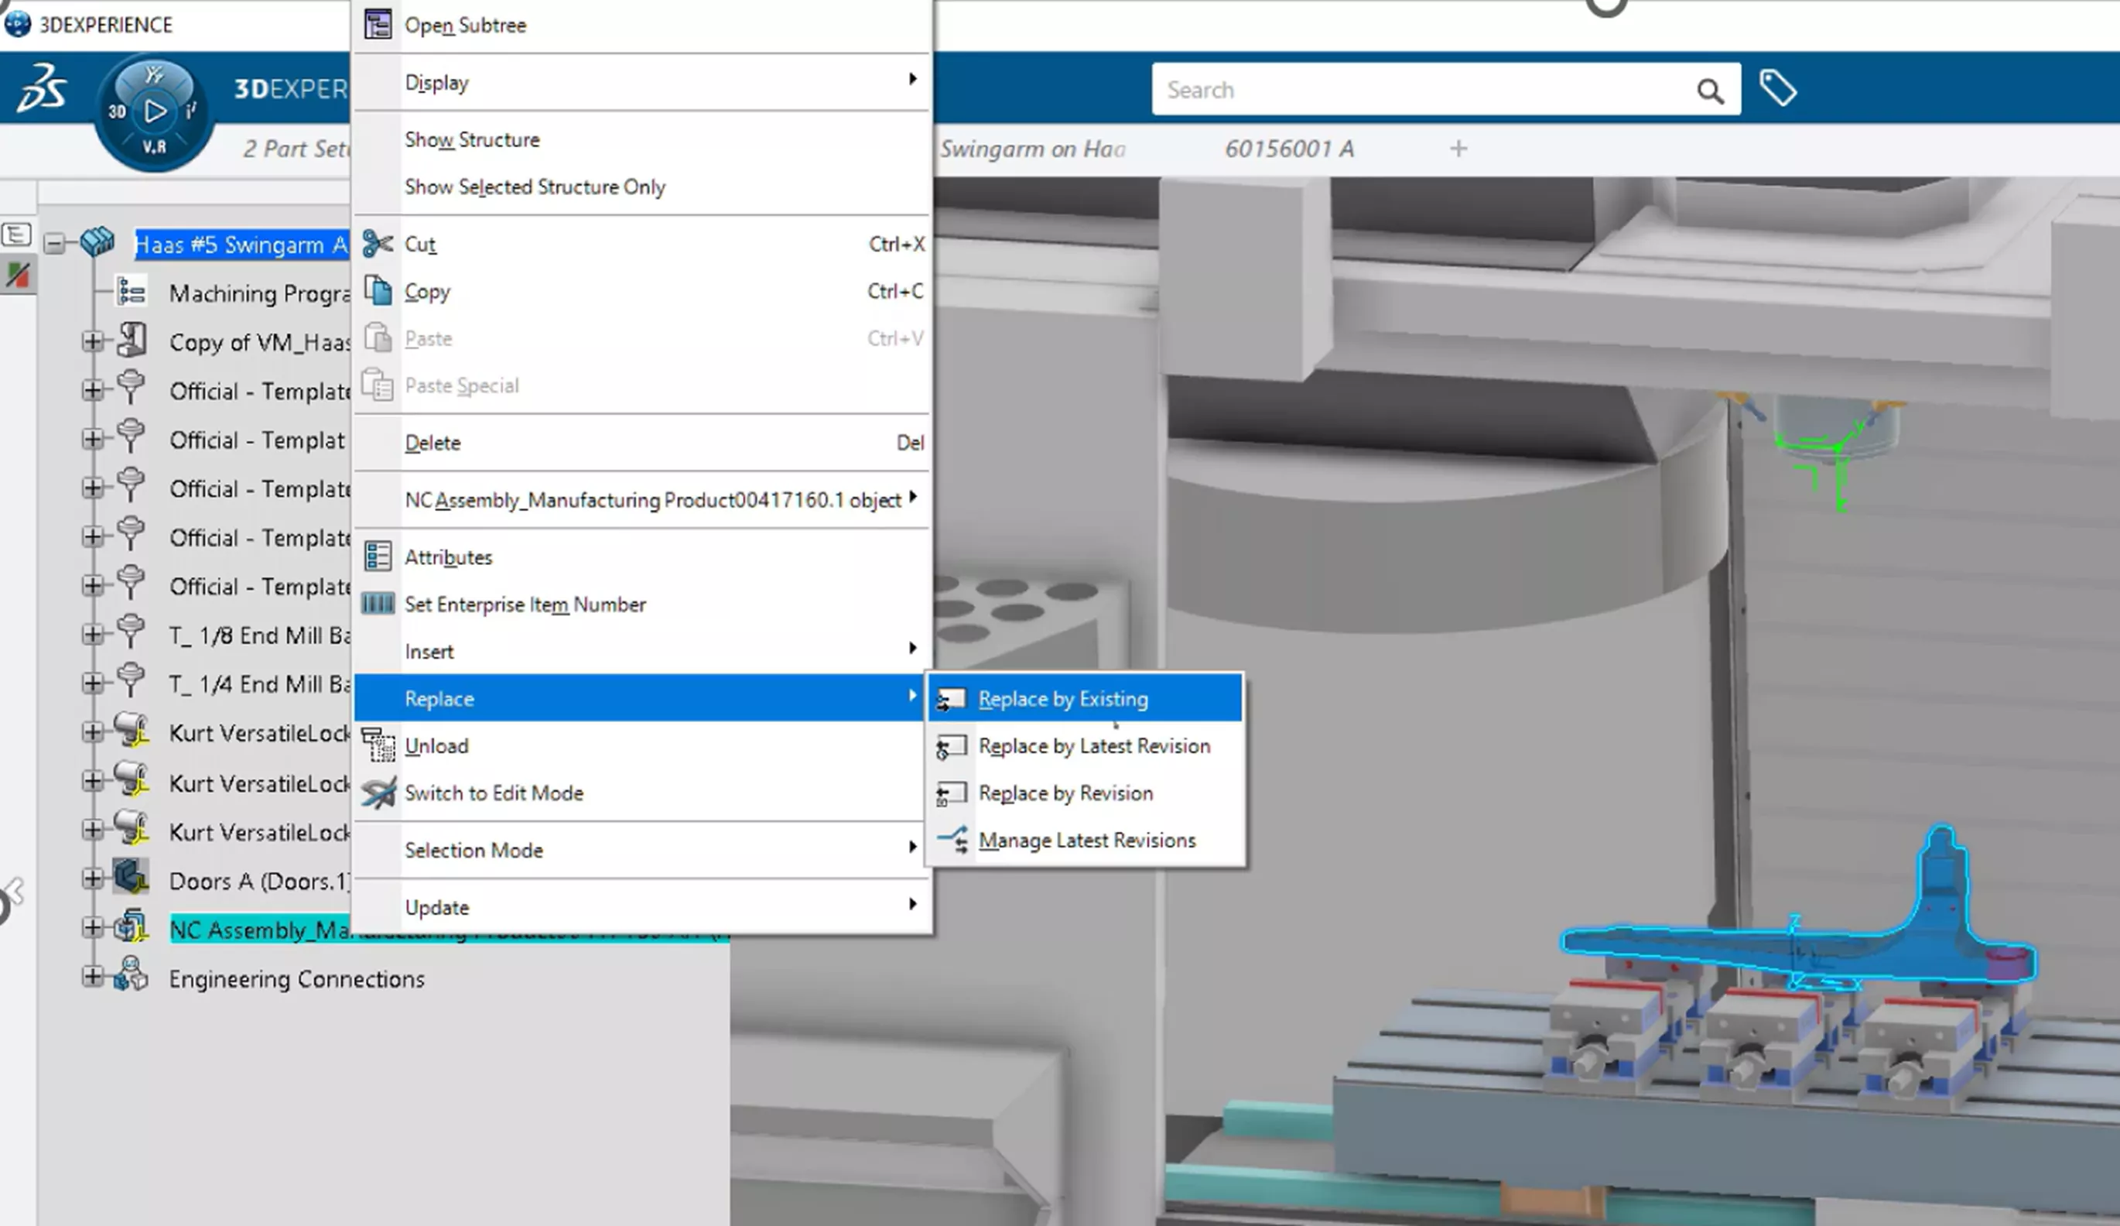Click the Doors A component icon
2120x1226 pixels.
tap(130, 880)
